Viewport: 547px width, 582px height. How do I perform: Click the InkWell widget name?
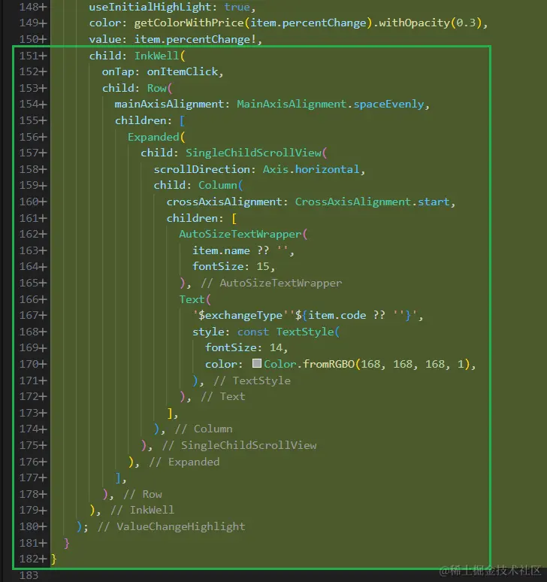point(156,56)
